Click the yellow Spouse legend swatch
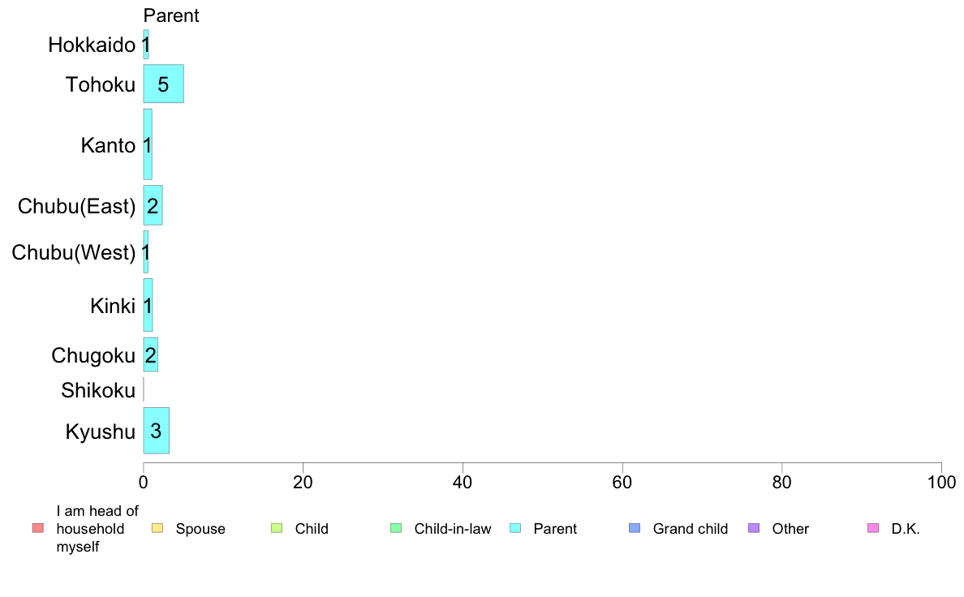Image resolution: width=964 pixels, height=597 pixels. (157, 528)
